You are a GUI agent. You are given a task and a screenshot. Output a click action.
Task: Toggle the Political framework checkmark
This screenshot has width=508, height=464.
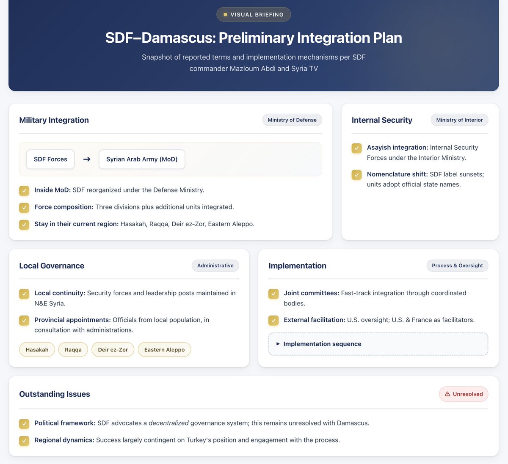[x=25, y=423]
